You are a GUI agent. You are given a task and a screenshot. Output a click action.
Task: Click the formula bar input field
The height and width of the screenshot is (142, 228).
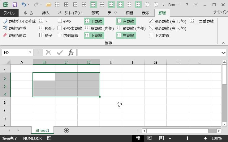(x=149, y=52)
